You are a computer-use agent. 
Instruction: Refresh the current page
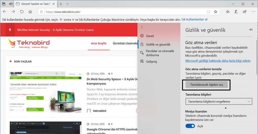(22, 12)
